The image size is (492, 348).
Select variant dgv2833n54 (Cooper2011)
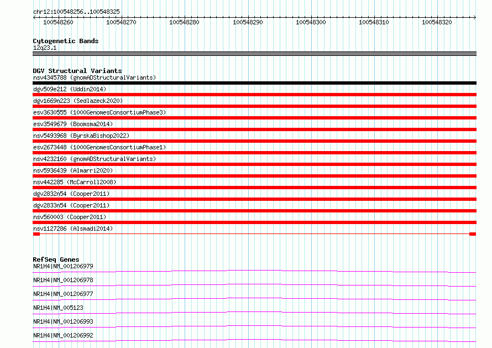(71, 205)
